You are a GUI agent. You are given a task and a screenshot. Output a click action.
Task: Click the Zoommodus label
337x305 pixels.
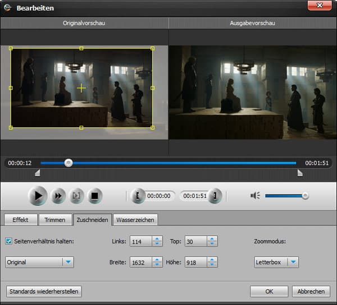[x=270, y=241]
